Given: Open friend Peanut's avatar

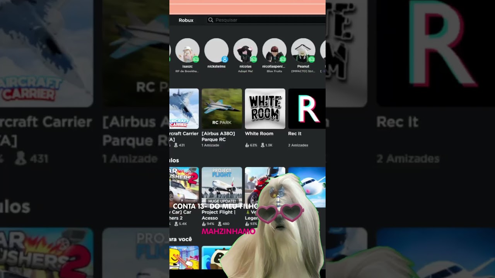Looking at the screenshot, I should pyautogui.click(x=303, y=50).
